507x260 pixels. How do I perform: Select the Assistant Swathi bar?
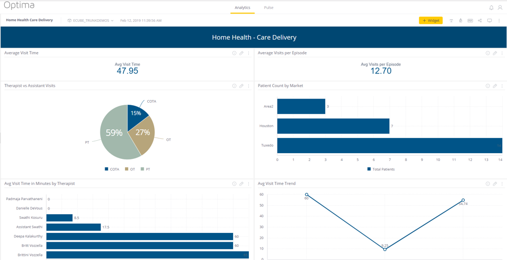point(74,227)
